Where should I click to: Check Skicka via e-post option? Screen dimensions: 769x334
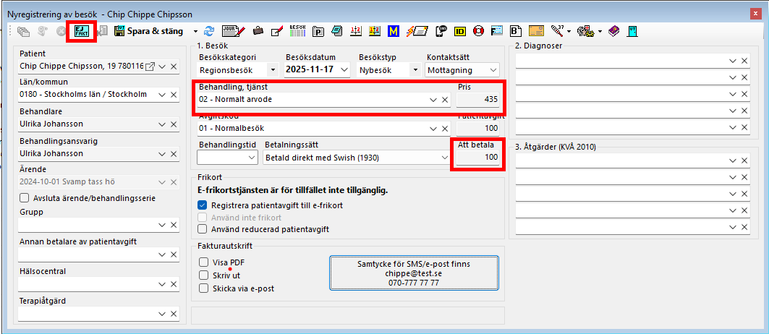tap(203, 288)
